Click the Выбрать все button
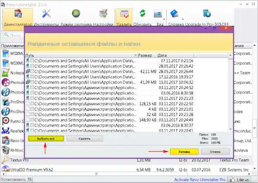The height and width of the screenshot is (183, 258). pos(46,139)
